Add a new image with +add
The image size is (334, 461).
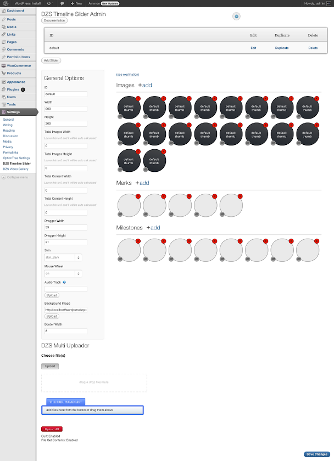pos(145,85)
